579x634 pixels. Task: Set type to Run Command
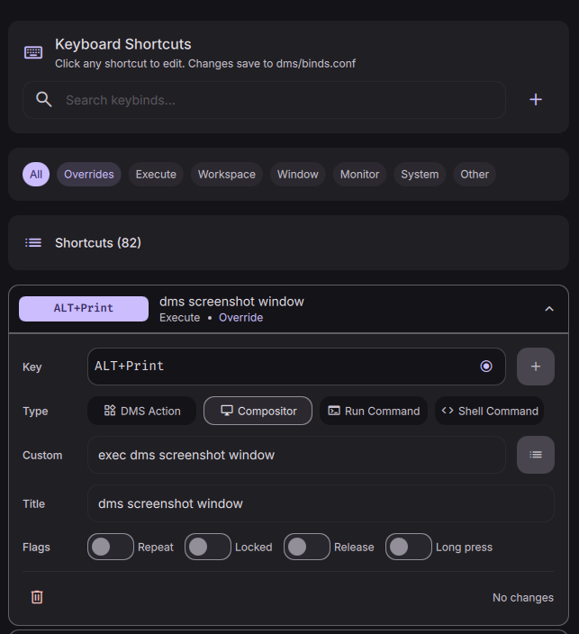(x=374, y=411)
